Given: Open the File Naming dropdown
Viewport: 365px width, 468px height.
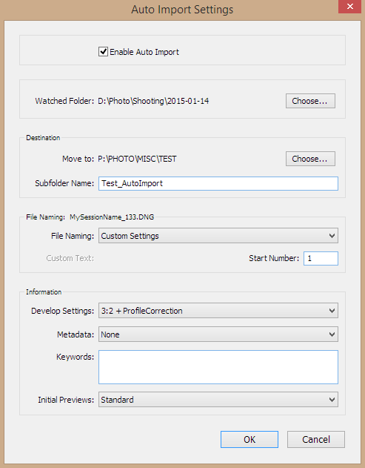Looking at the screenshot, I should pyautogui.click(x=218, y=236).
